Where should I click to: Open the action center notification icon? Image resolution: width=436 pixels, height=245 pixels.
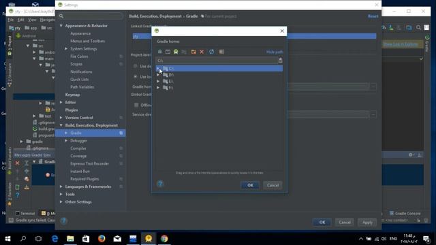(x=426, y=239)
